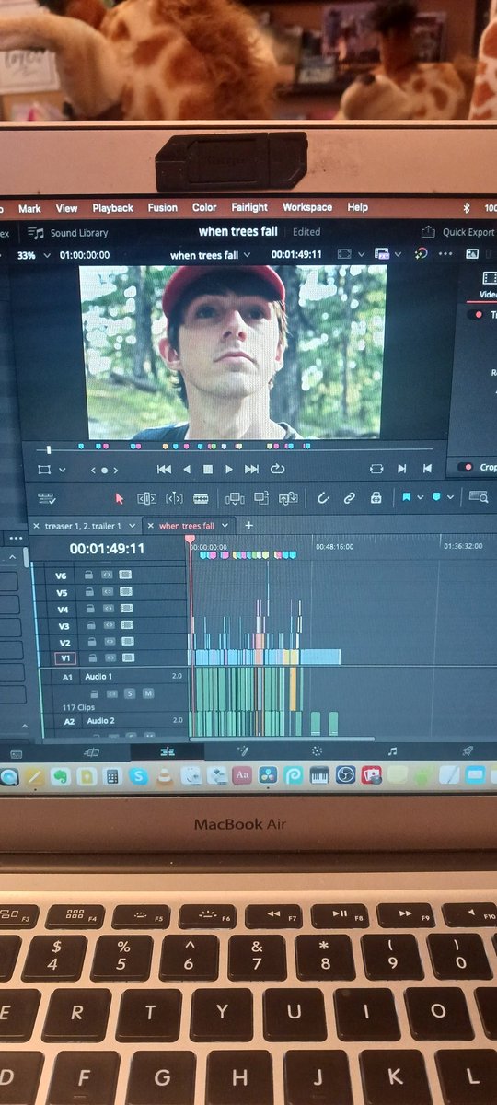Open the Workspace menu
Image resolution: width=497 pixels, height=1105 pixels.
[307, 207]
